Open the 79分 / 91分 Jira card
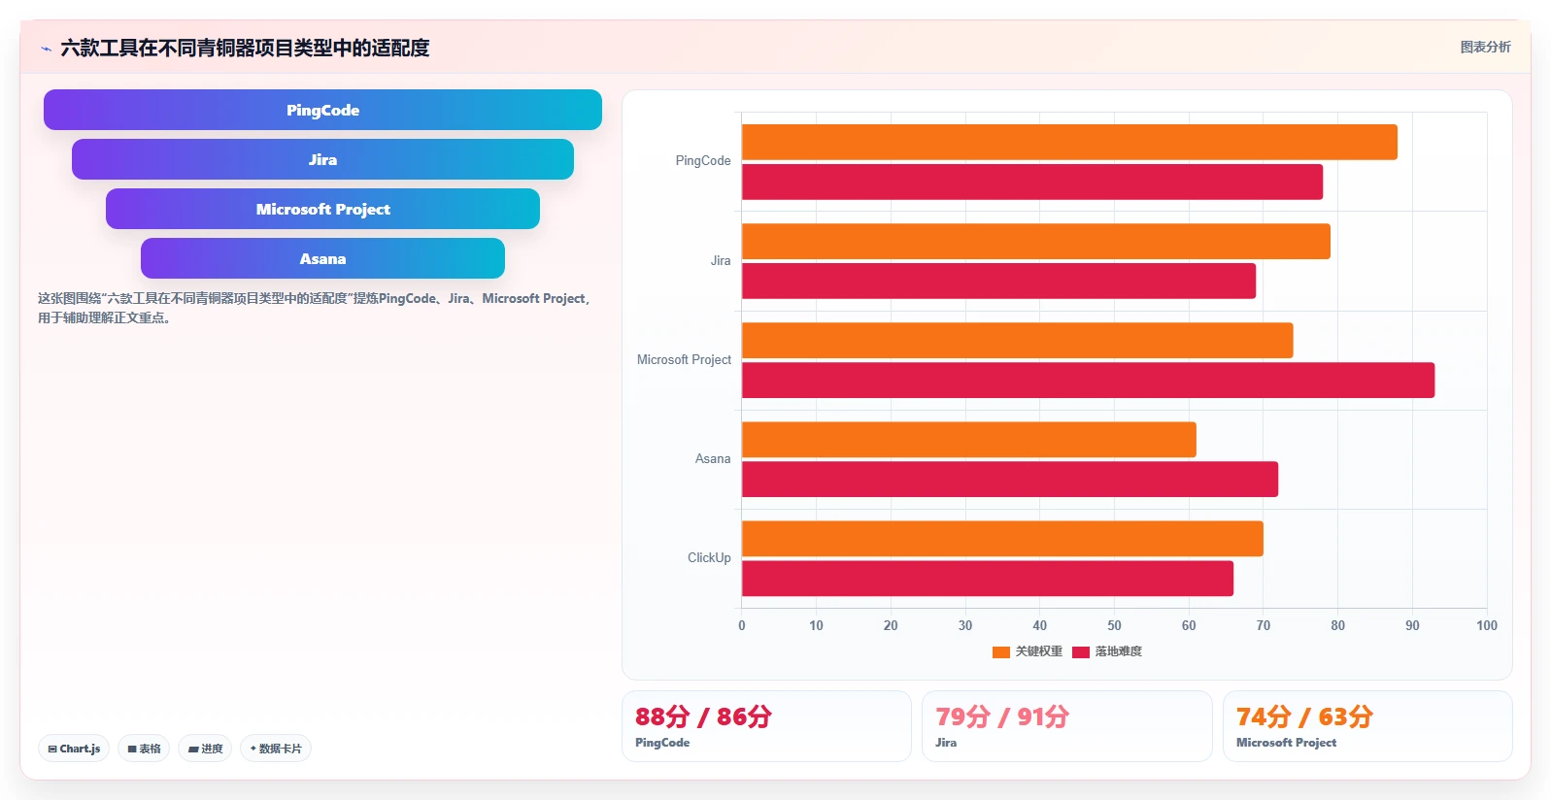 pos(1067,726)
